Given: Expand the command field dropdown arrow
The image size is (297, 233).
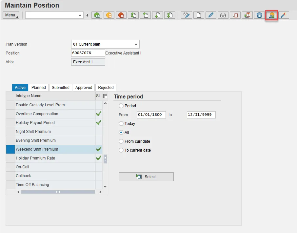Looking at the screenshot, I should tap(80, 15).
